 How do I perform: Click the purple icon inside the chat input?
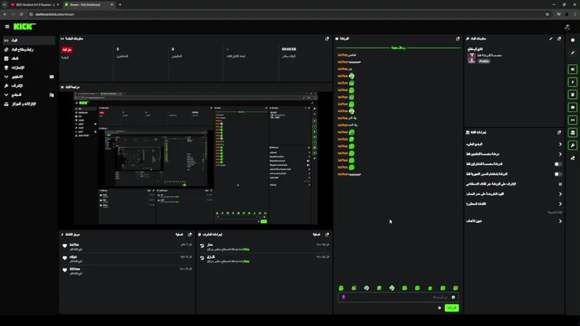(x=344, y=297)
